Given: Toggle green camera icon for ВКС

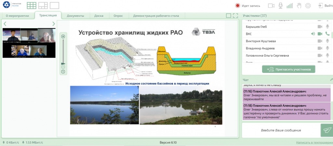Looking at the screenshot, I should [x=320, y=34].
